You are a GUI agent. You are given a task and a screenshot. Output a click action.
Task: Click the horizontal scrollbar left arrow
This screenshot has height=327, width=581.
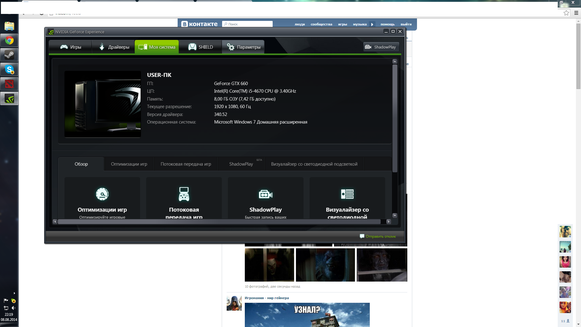tap(55, 222)
